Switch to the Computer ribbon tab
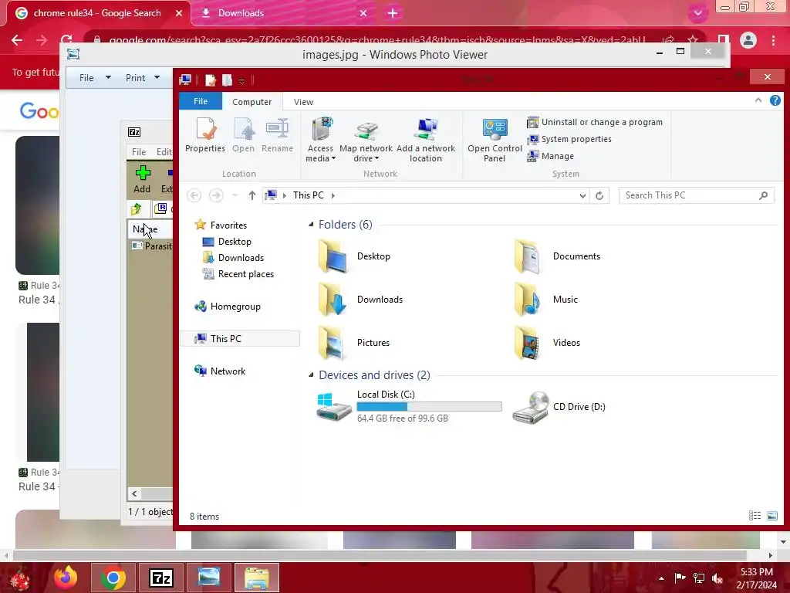The image size is (790, 593). [252, 102]
